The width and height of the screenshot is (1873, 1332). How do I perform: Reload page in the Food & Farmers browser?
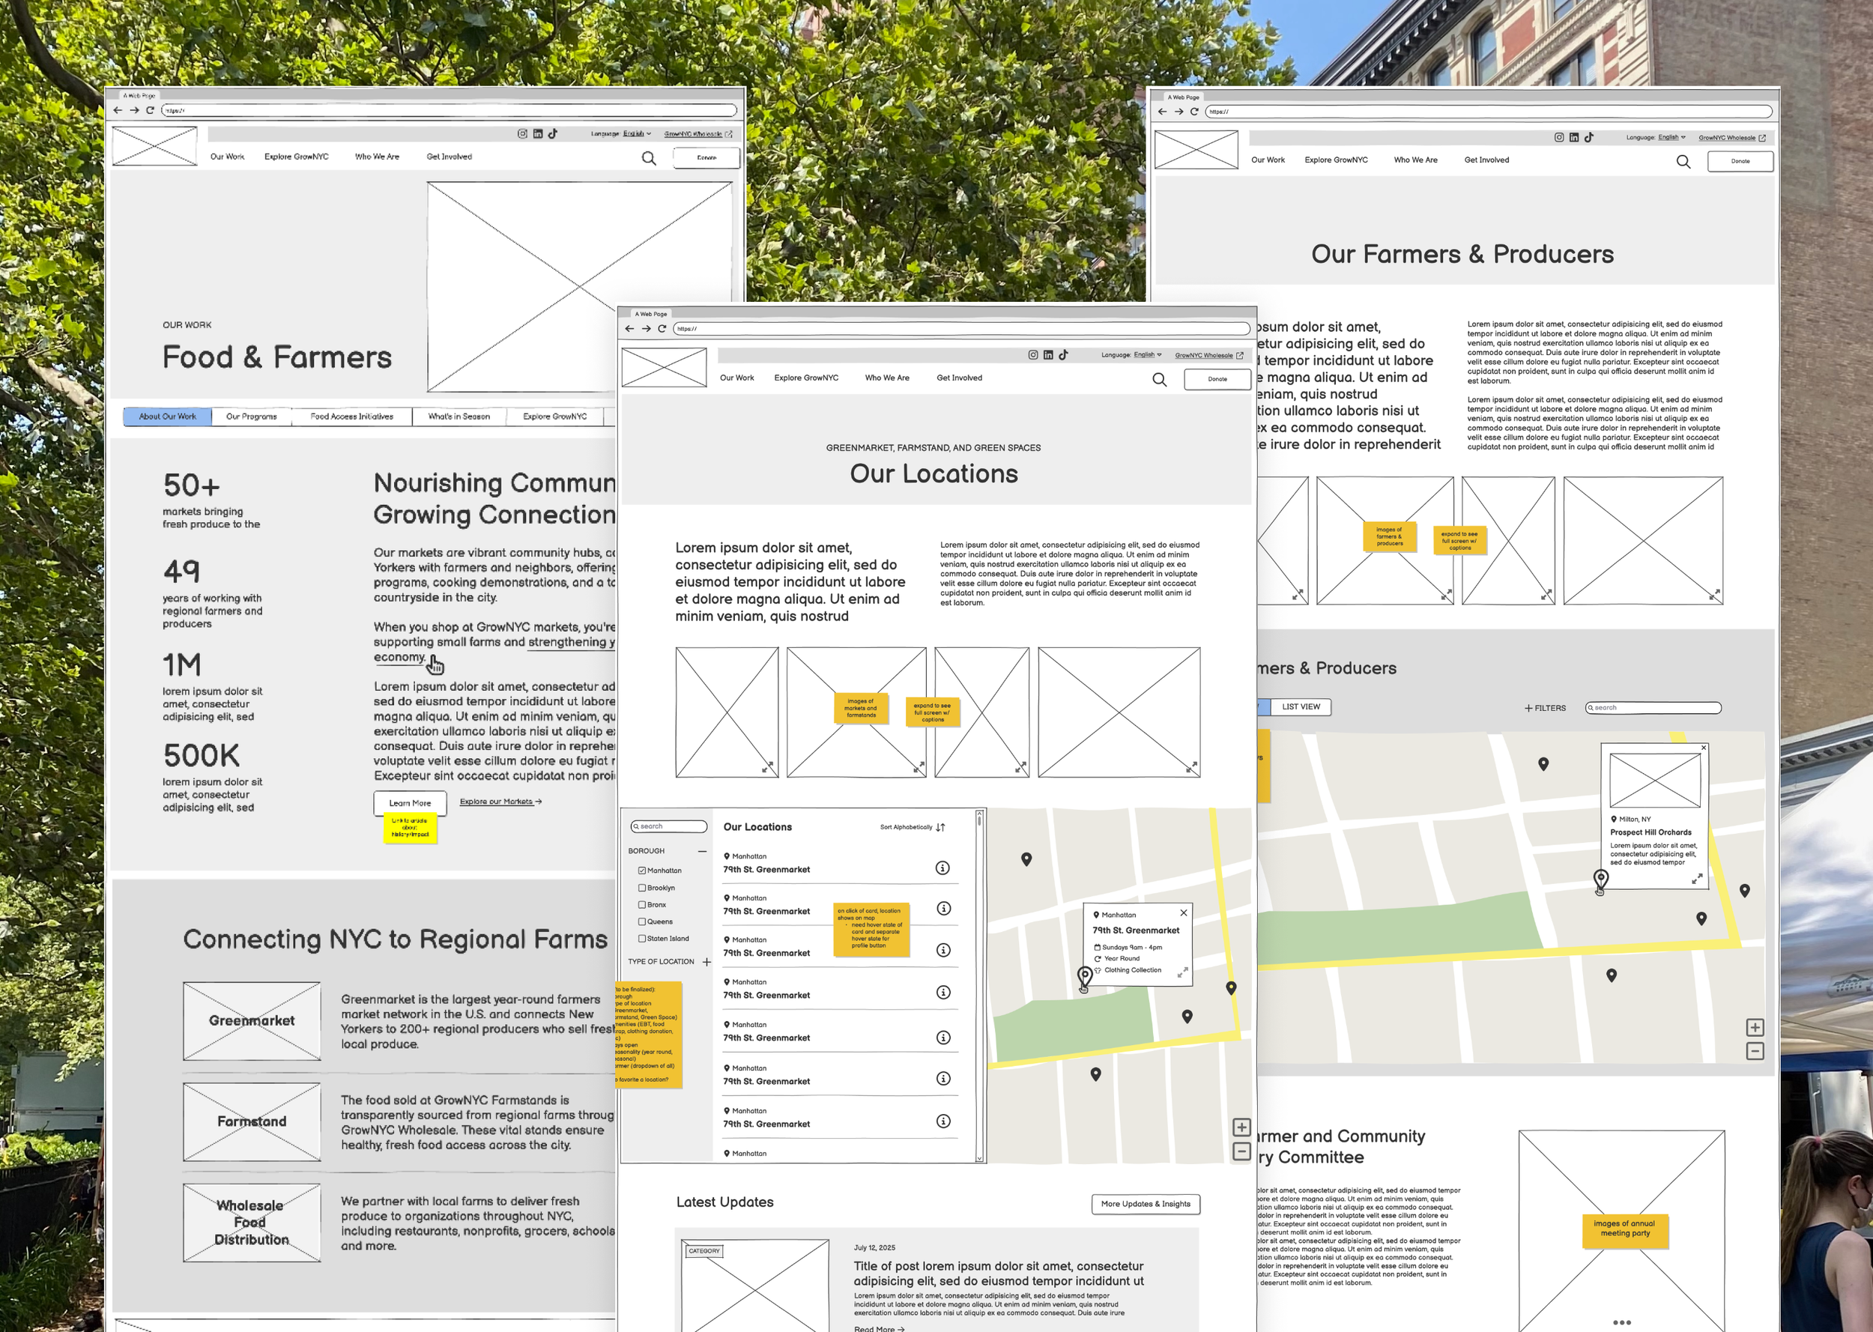point(150,110)
